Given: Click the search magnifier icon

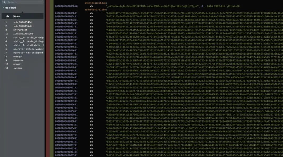Looking at the screenshot, I should (4, 2).
